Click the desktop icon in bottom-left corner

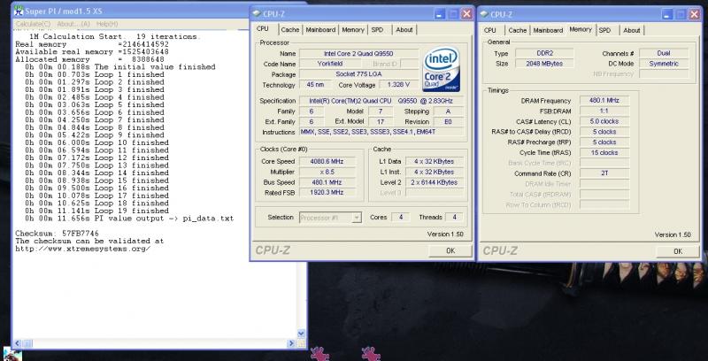(12, 354)
